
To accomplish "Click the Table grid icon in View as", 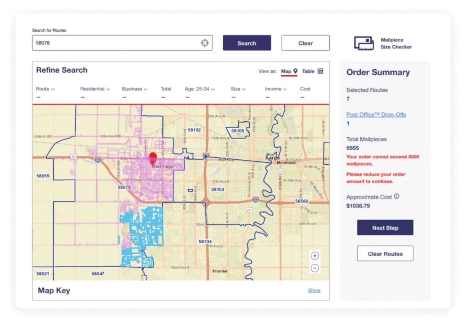I will pos(321,71).
